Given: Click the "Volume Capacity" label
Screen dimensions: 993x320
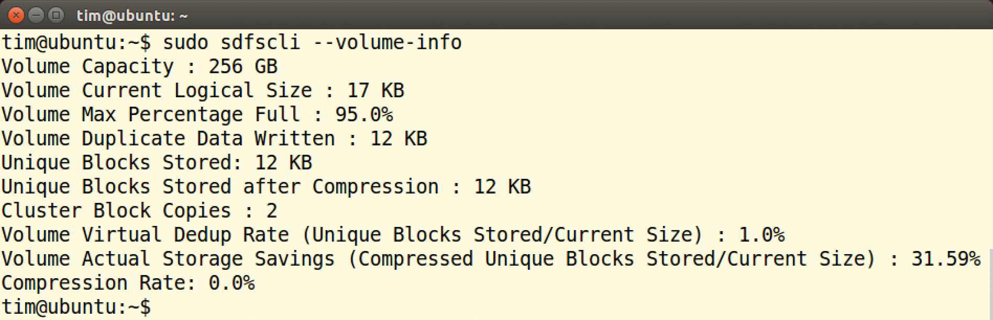Looking at the screenshot, I should [87, 66].
